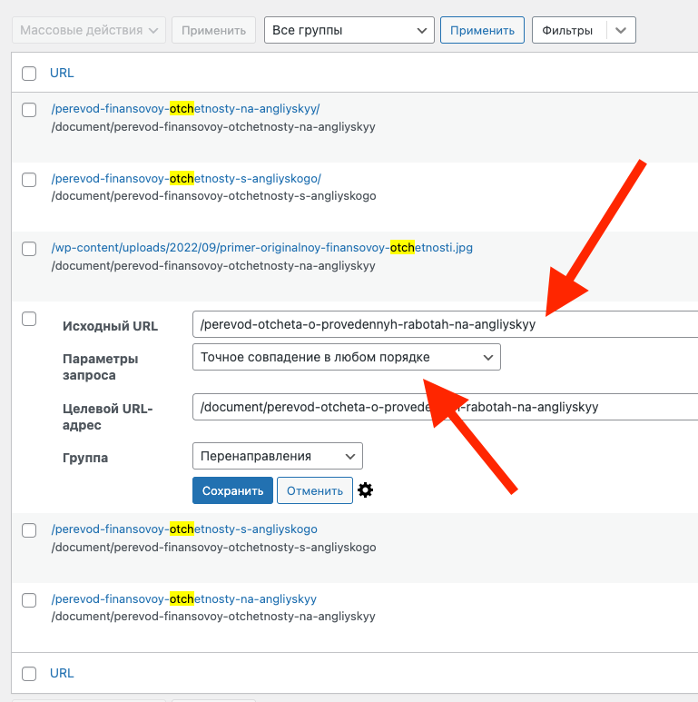This screenshot has width=698, height=702.
Task: Click the blue-outlined Применить group filter button
Action: [x=482, y=30]
